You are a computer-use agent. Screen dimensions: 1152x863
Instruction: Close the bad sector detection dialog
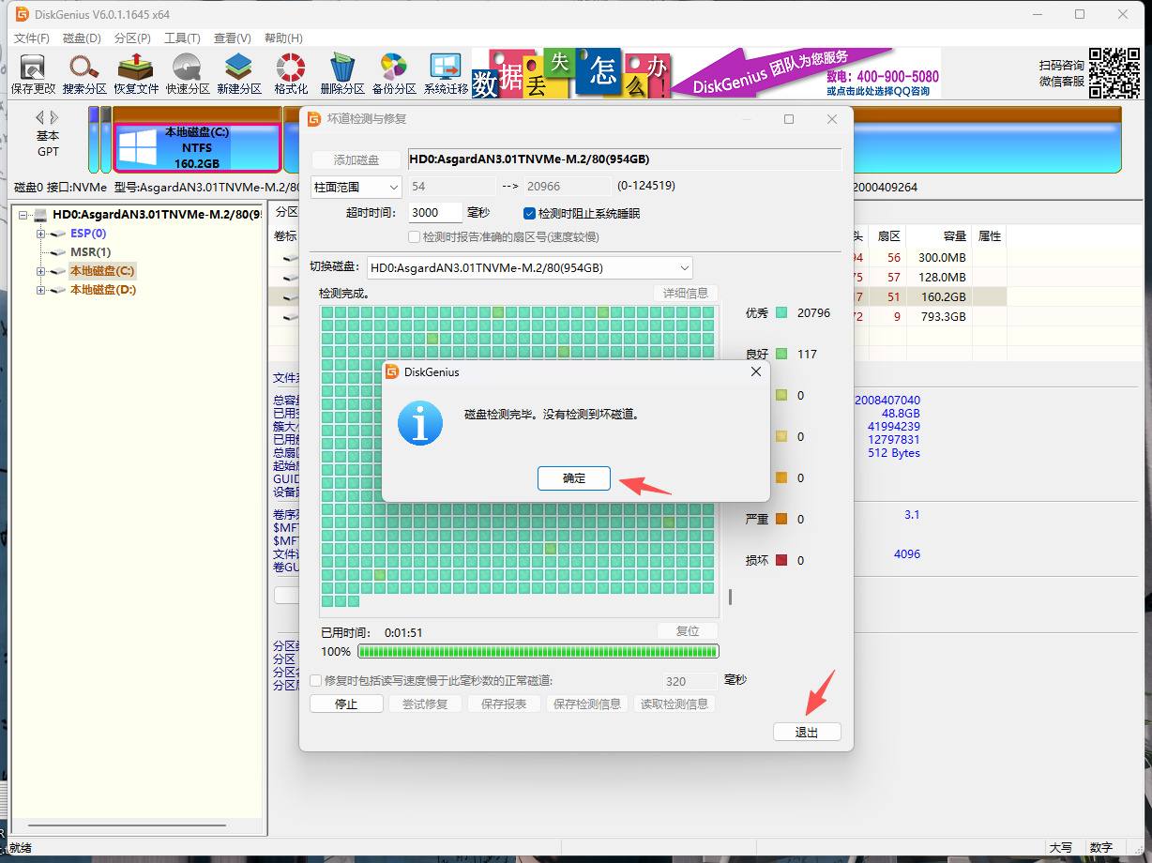[x=832, y=119]
